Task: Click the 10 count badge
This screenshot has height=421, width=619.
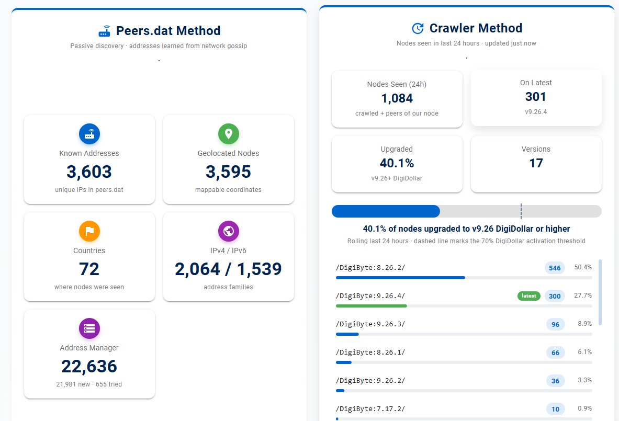Action: point(556,409)
